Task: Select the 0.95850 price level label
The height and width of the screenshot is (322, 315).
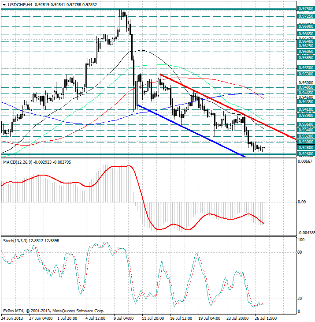Action: click(306, 58)
